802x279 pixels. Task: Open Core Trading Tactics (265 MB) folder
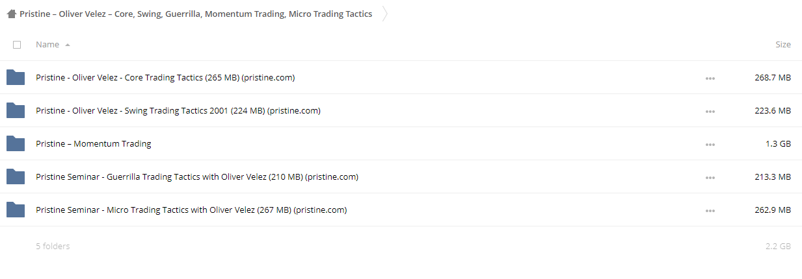165,78
